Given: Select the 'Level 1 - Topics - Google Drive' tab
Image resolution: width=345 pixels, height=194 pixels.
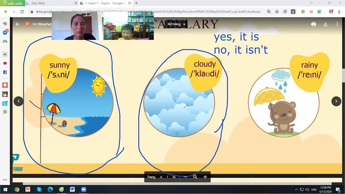Looking at the screenshot, I should coord(105,3).
